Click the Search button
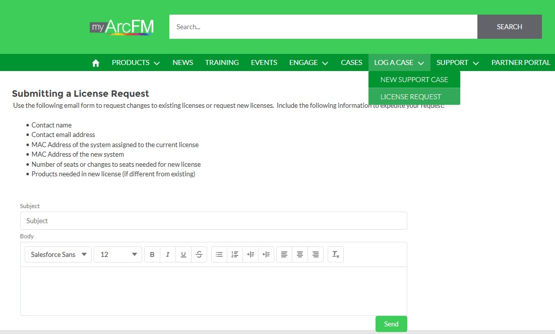555x334 pixels. pos(509,27)
